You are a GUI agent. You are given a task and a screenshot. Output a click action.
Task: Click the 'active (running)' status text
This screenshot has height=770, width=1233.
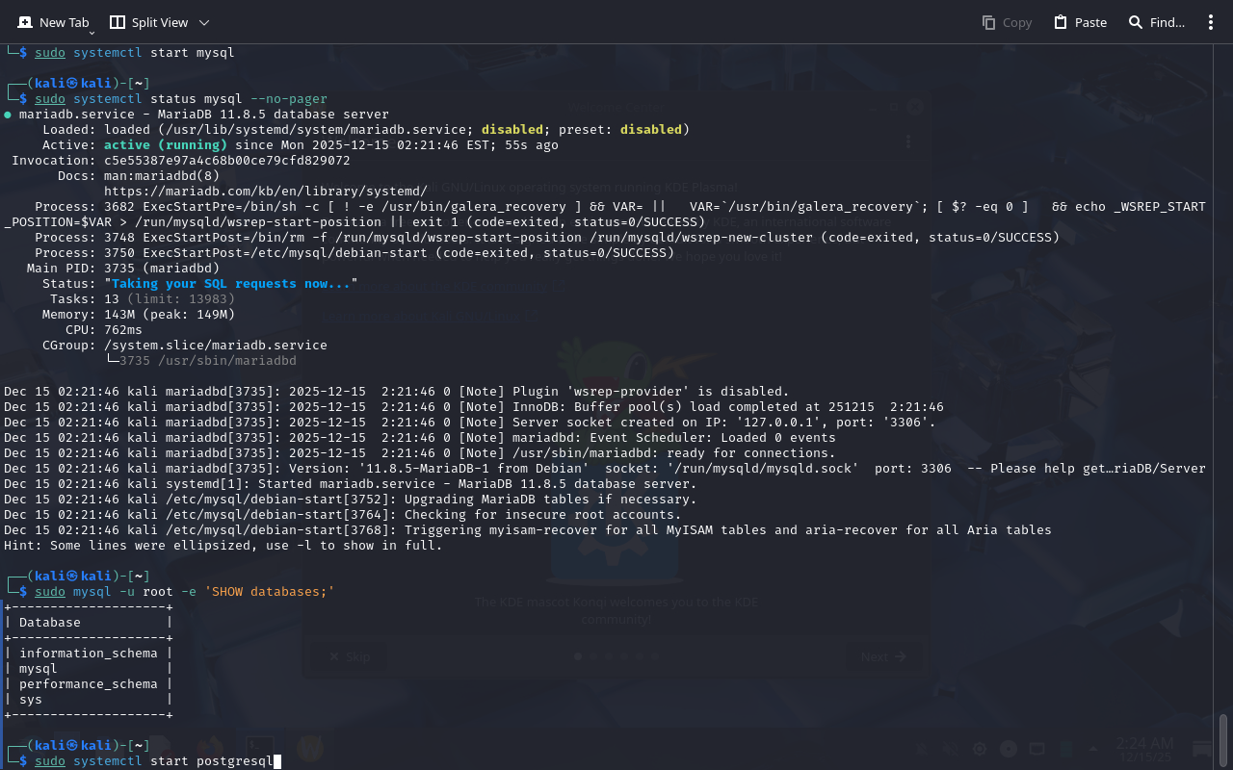tap(165, 145)
